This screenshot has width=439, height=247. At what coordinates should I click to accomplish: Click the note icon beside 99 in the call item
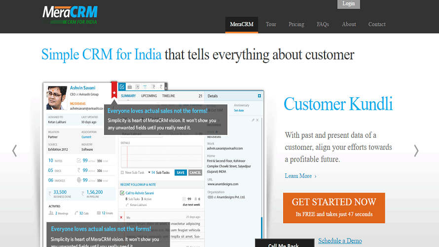point(184,199)
